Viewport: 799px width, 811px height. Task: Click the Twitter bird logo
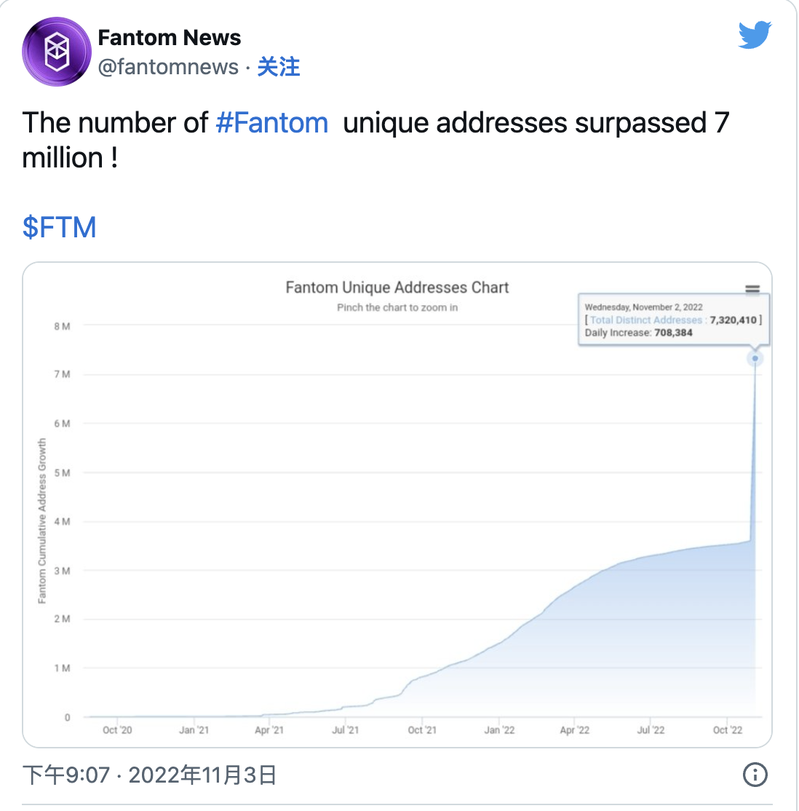[755, 35]
